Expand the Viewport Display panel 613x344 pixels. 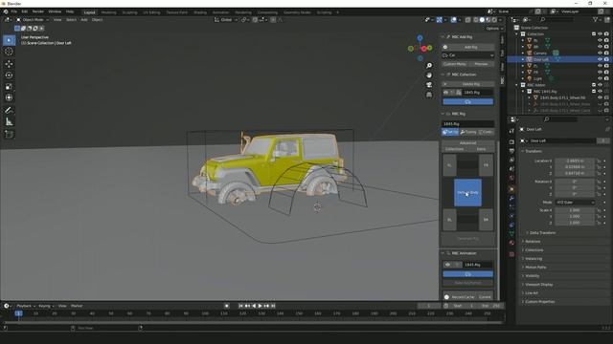[538, 285]
